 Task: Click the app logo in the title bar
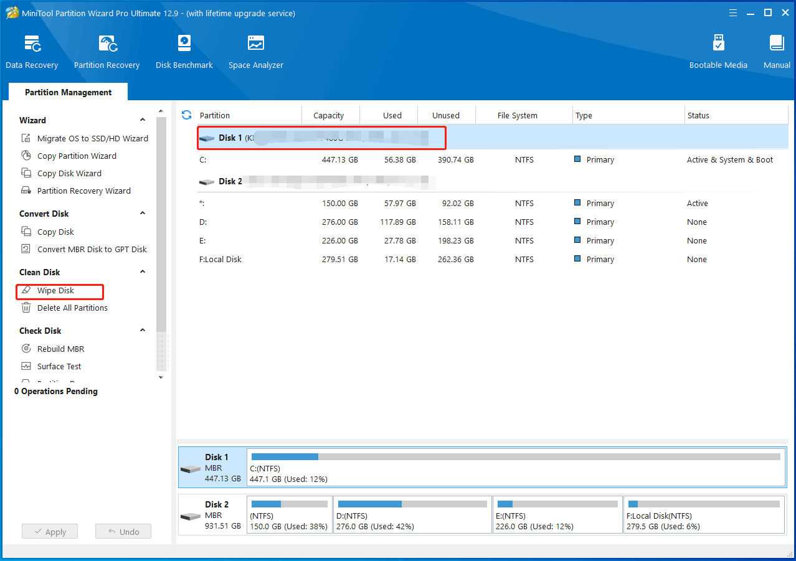(x=12, y=12)
